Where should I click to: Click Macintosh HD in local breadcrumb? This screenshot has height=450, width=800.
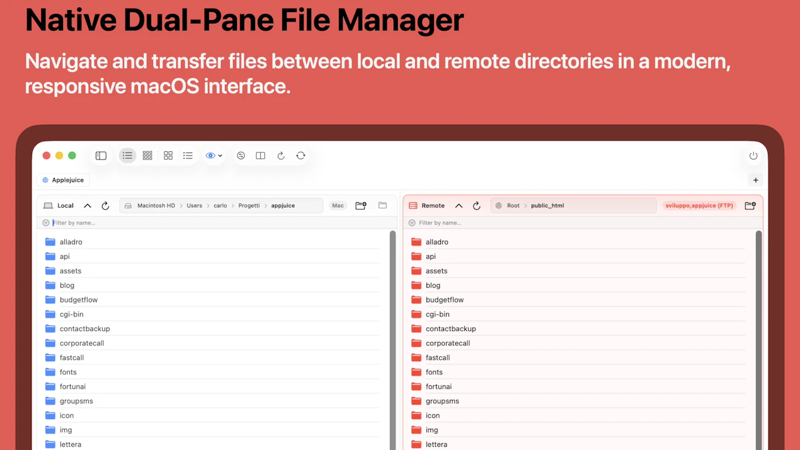pos(156,205)
